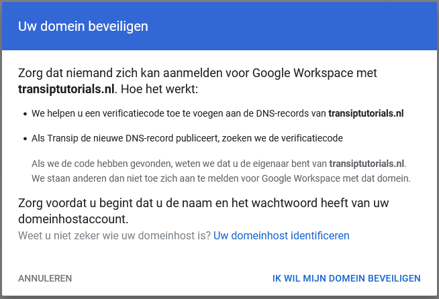Screen dimensions: 439x299
Task: Click the first bullet point dot
Action: (x=24, y=113)
